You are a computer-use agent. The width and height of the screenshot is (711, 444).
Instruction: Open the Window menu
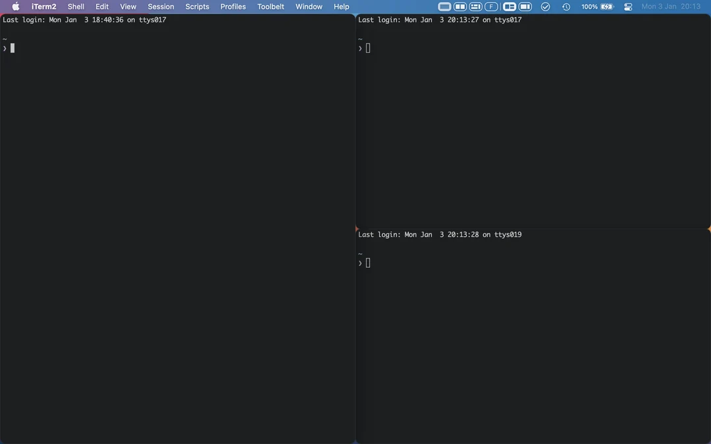(308, 6)
